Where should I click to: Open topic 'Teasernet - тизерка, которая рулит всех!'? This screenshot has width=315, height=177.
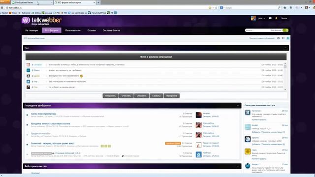[x=53, y=143]
